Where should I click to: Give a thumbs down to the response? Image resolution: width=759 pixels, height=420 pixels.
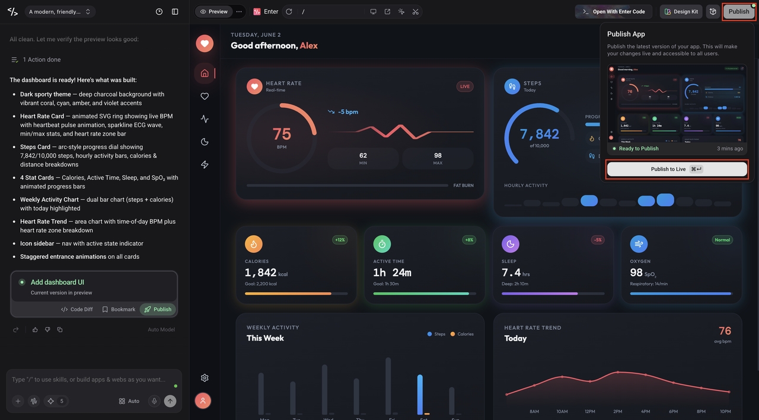click(47, 329)
